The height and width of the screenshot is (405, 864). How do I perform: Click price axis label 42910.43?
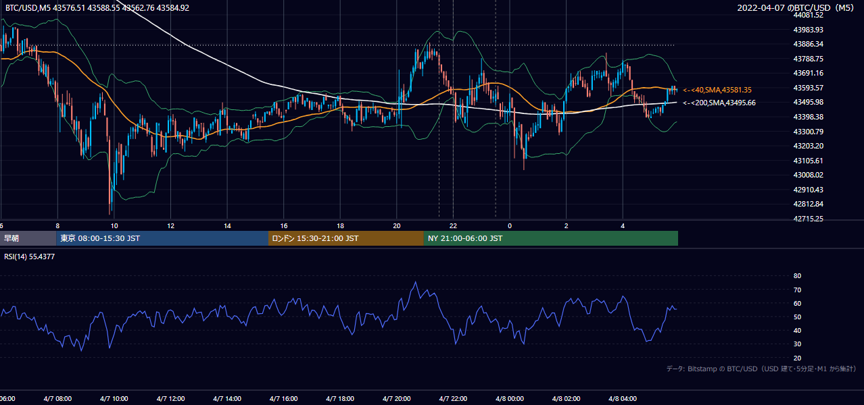pyautogui.click(x=808, y=190)
